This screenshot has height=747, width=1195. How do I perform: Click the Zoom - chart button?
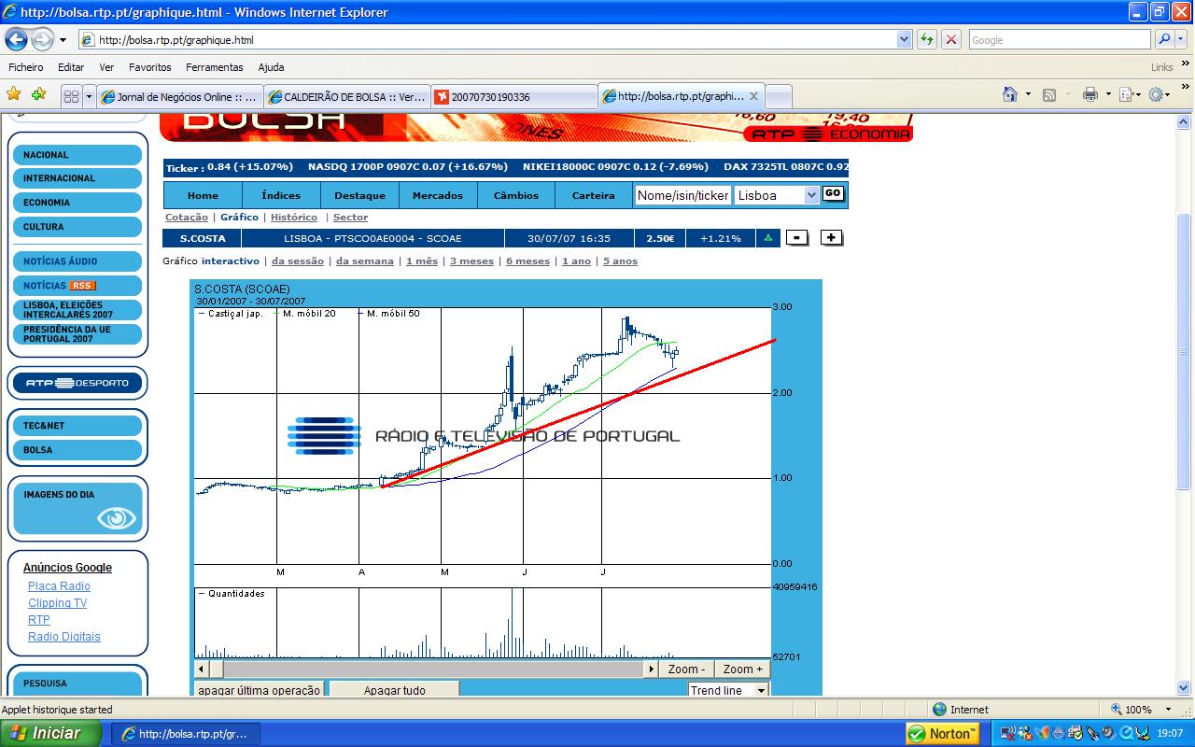[x=687, y=669]
